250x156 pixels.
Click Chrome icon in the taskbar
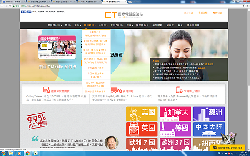coord(27,154)
